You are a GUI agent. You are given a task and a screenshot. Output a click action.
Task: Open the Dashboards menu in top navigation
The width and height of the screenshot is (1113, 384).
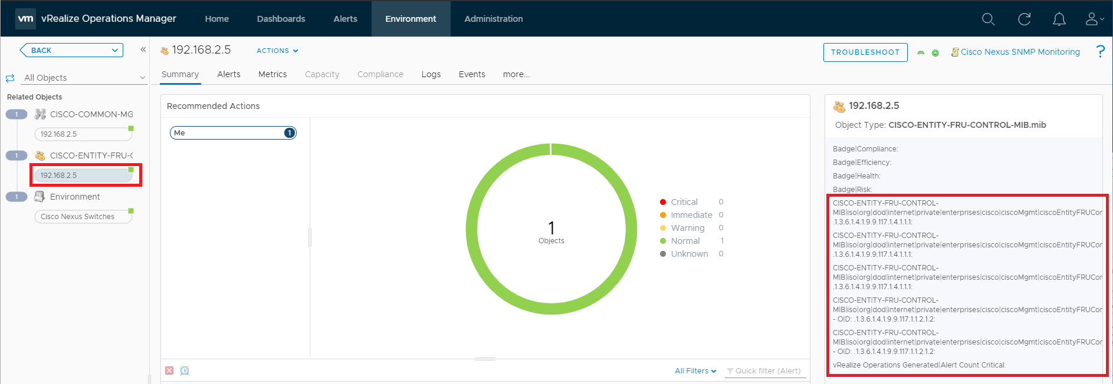(281, 19)
